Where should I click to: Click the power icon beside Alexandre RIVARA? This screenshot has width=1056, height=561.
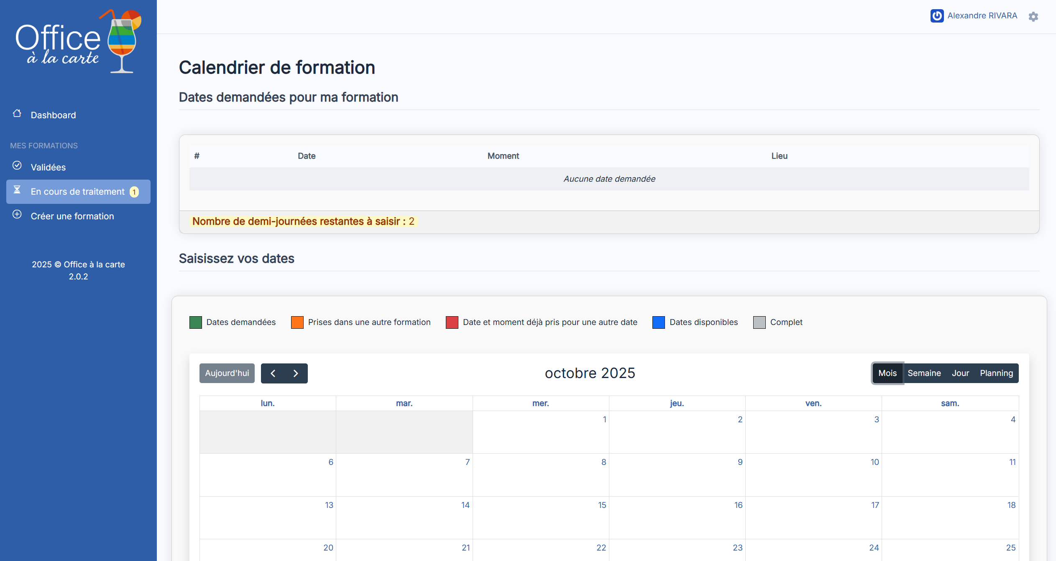(x=937, y=16)
